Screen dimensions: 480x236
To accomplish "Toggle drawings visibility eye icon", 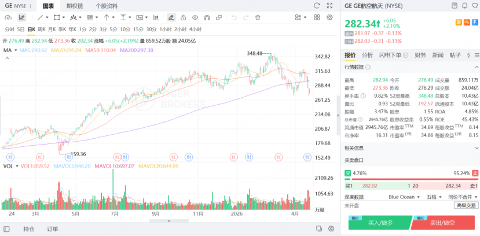I will tap(195, 17).
